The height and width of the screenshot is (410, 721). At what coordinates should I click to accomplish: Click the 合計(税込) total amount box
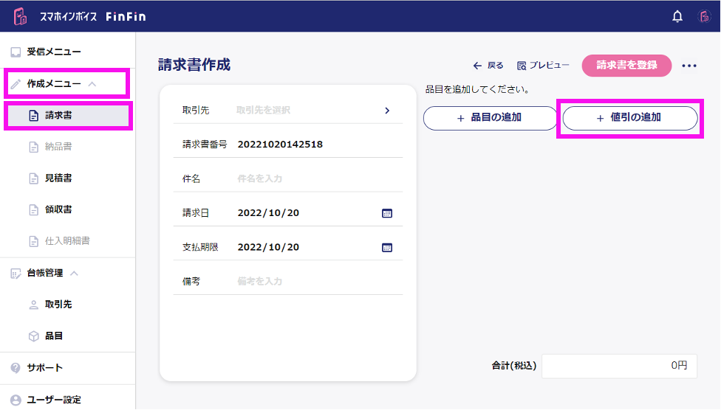click(x=619, y=366)
